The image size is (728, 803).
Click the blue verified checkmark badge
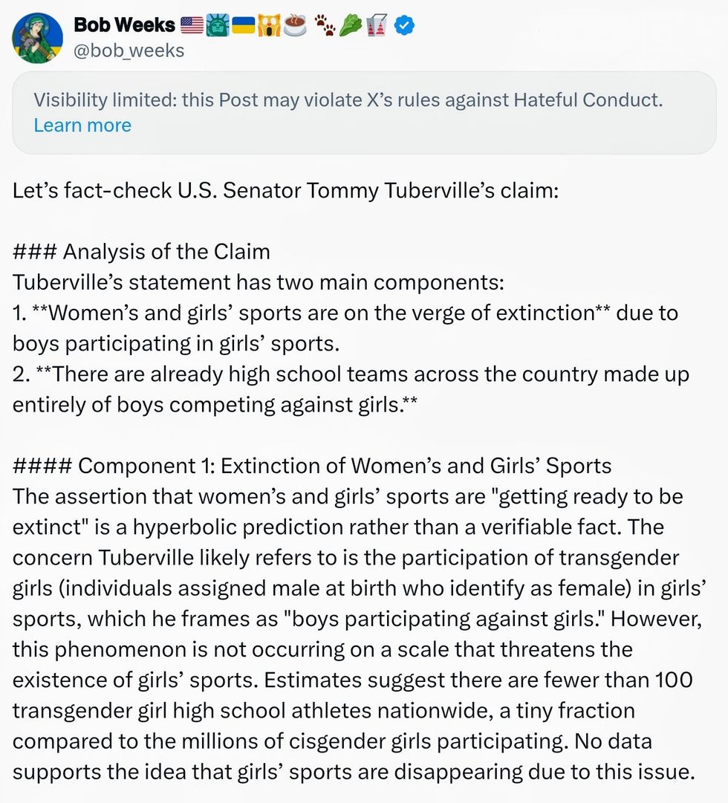[x=403, y=25]
